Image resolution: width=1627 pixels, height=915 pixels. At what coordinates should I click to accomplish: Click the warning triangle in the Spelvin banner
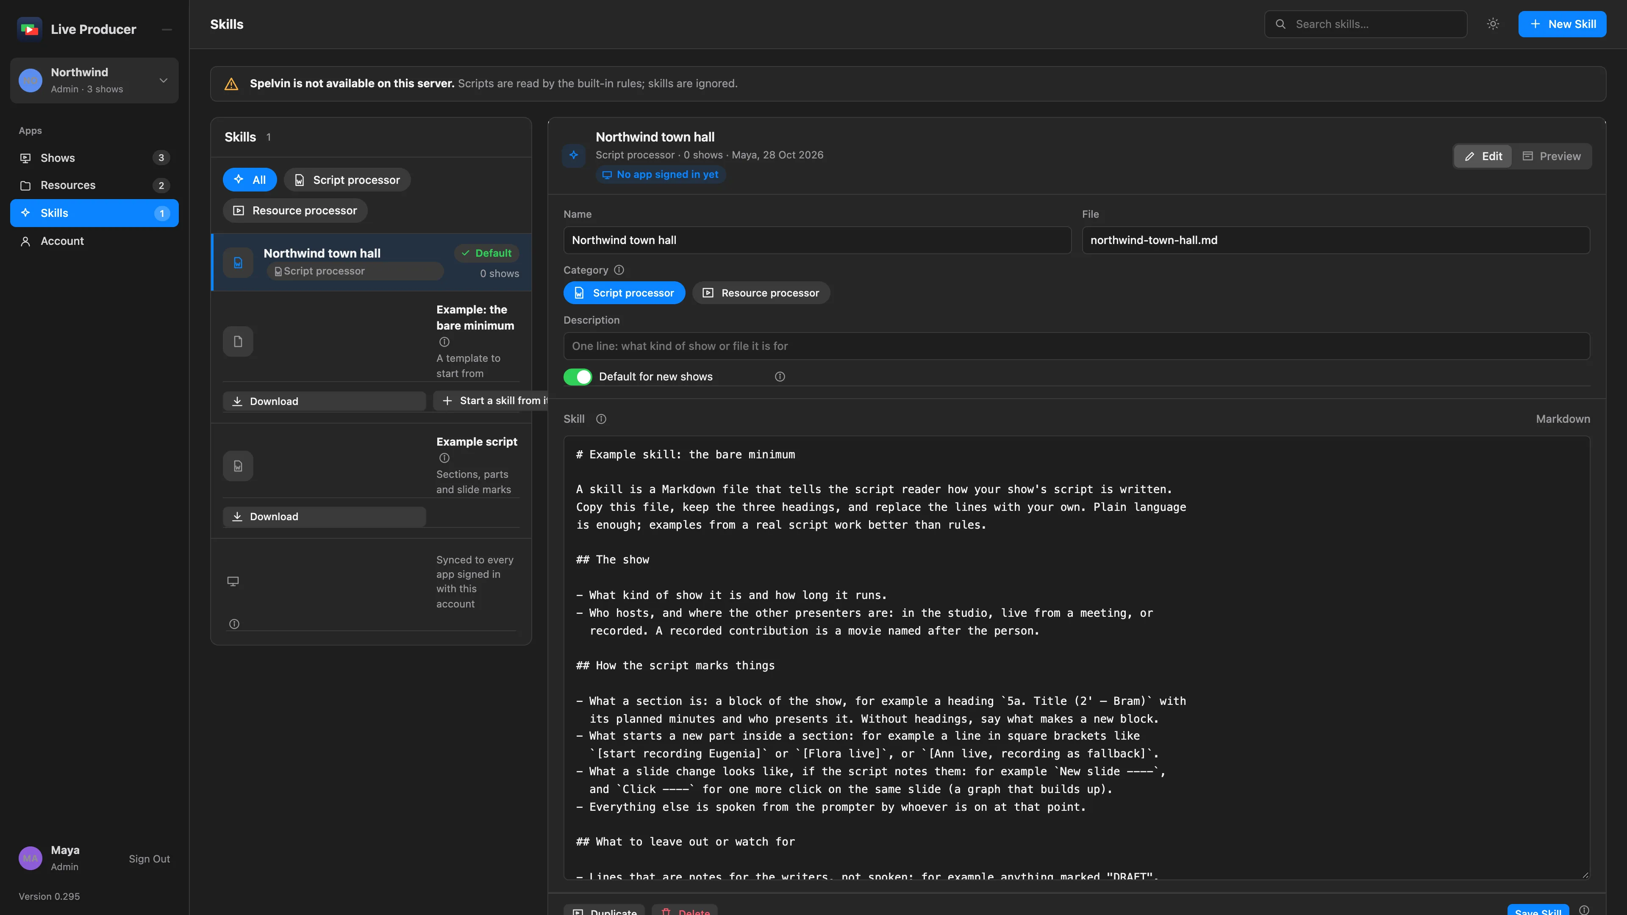[231, 83]
